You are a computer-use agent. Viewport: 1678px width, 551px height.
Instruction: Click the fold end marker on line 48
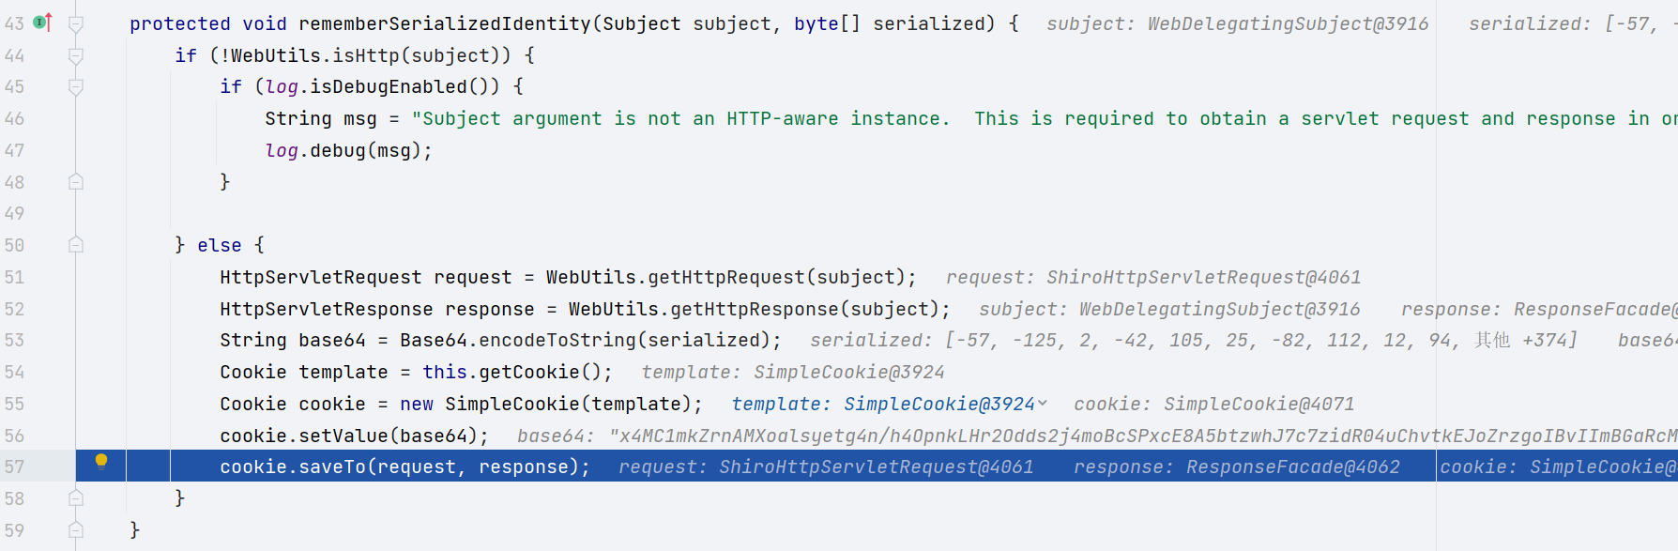pyautogui.click(x=76, y=182)
